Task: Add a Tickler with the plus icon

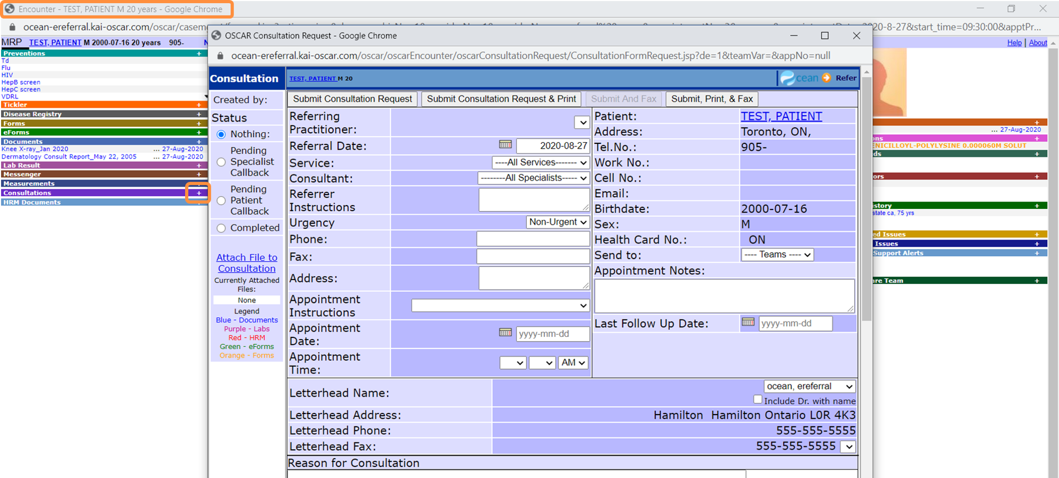Action: [199, 105]
